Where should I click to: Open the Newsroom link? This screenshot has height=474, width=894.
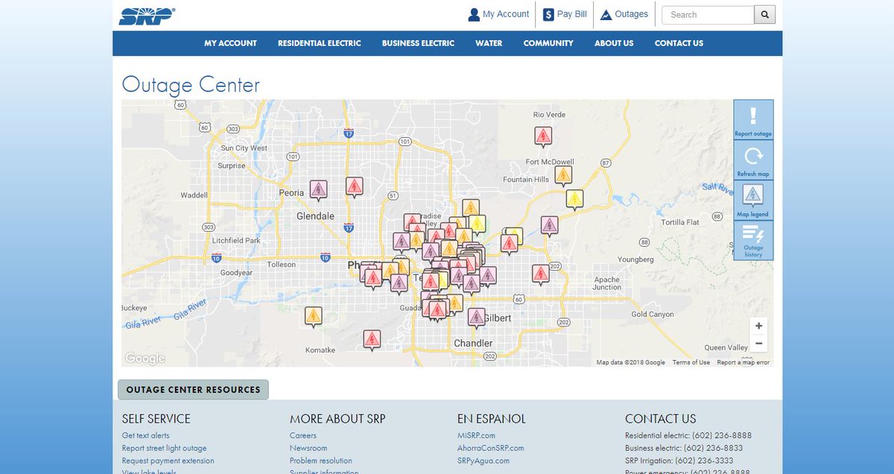pos(308,448)
